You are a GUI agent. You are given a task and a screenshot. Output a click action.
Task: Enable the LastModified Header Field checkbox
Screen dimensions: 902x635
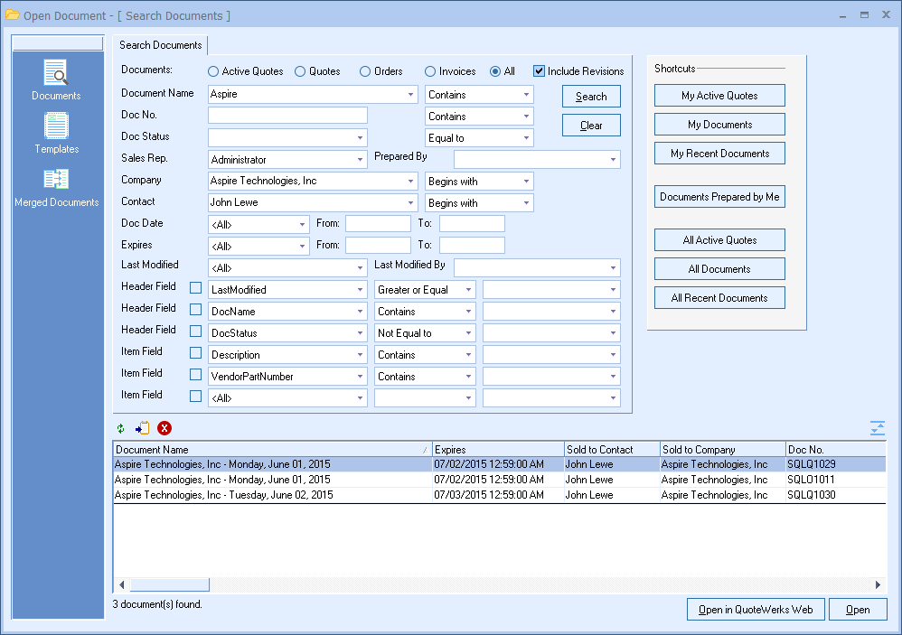(195, 289)
